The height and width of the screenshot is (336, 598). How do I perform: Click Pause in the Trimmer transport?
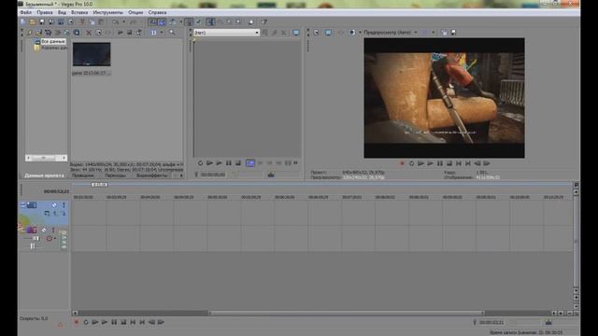[228, 163]
